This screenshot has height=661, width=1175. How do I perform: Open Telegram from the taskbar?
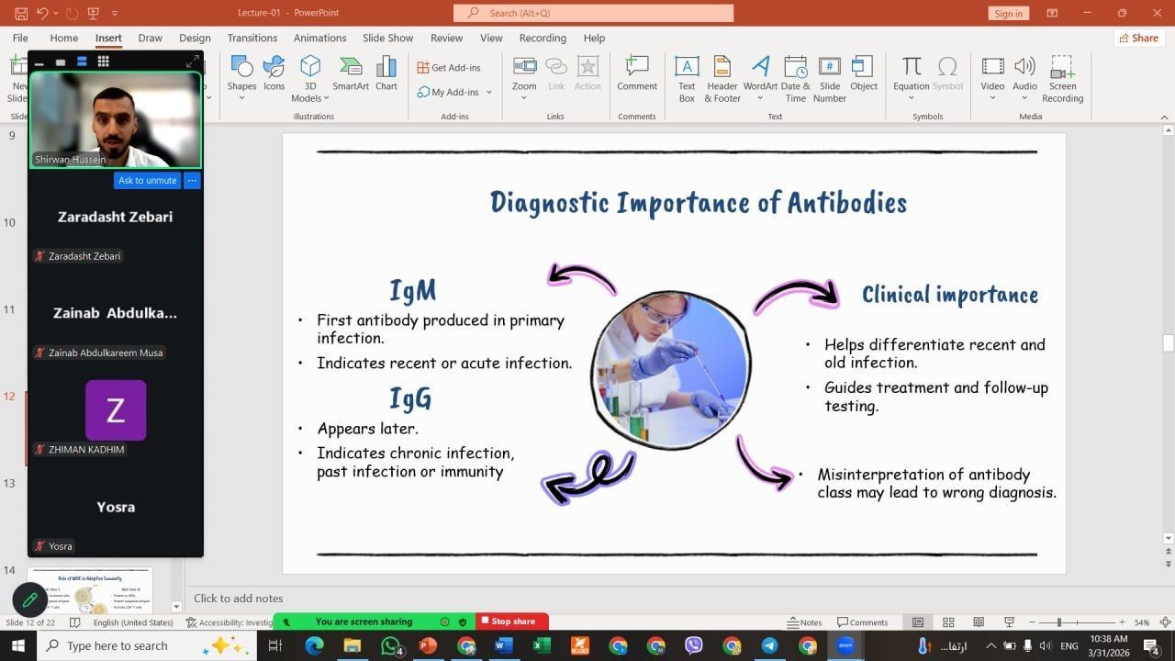click(x=769, y=645)
